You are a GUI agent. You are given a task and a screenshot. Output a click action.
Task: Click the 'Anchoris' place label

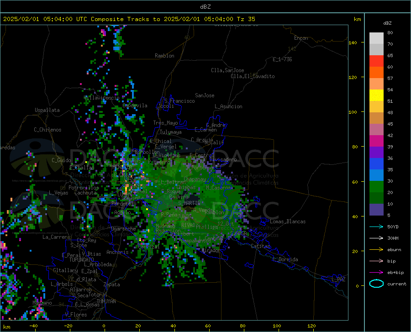(117, 252)
